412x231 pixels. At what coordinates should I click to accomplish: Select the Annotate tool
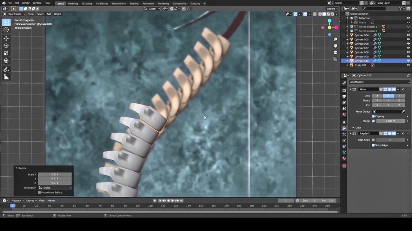(x=6, y=70)
